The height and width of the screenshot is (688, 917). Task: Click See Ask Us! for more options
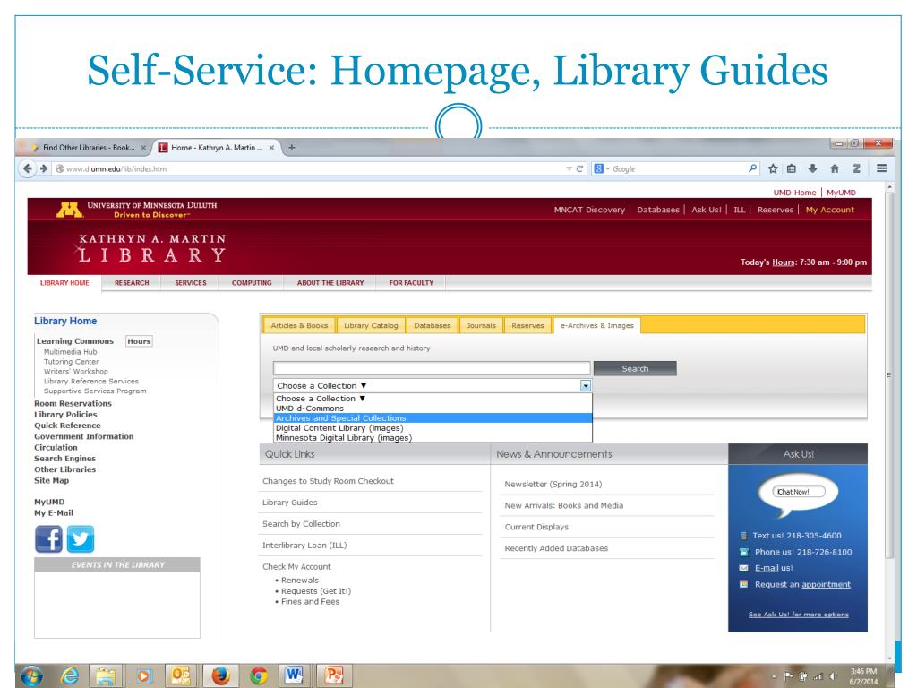tap(798, 615)
